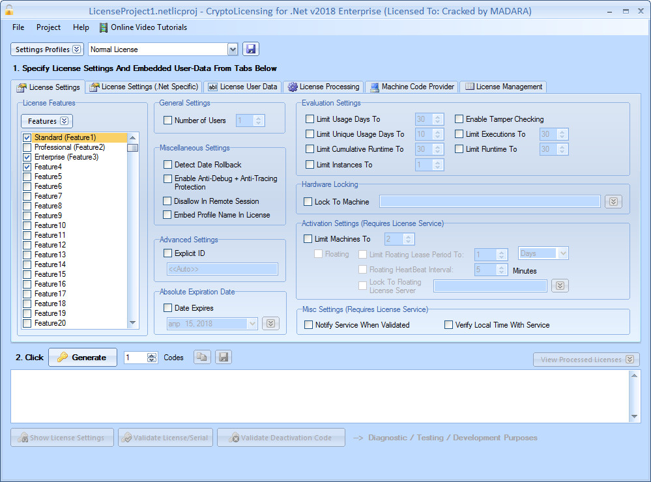Open the License Processing tab
Image resolution: width=651 pixels, height=482 pixels.
pos(323,87)
